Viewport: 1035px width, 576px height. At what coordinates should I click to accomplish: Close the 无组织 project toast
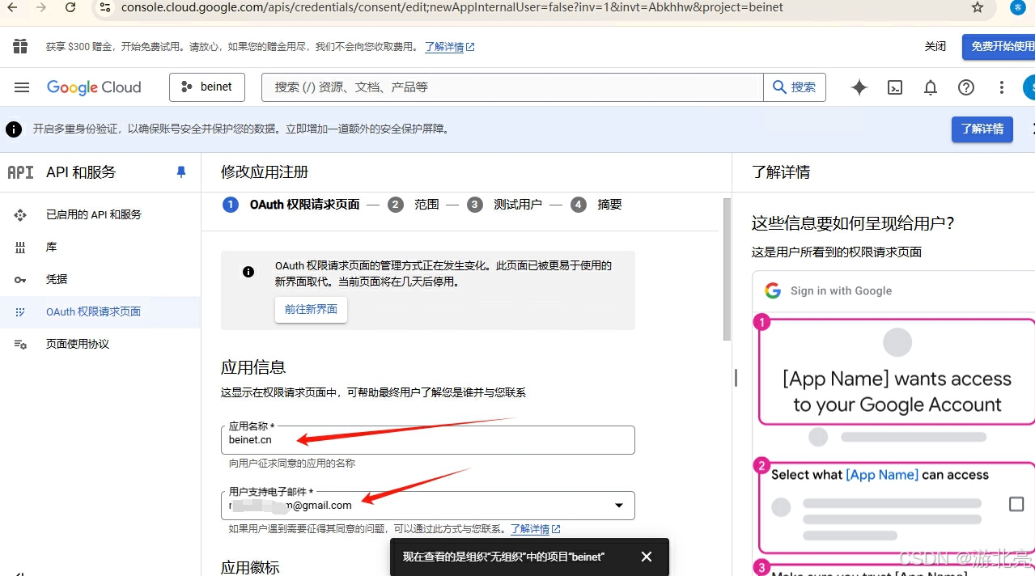646,557
